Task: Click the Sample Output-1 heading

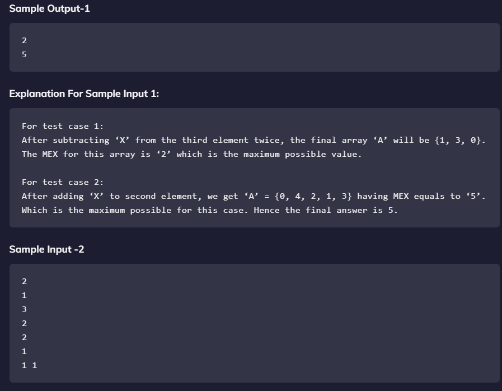Action: click(49, 8)
